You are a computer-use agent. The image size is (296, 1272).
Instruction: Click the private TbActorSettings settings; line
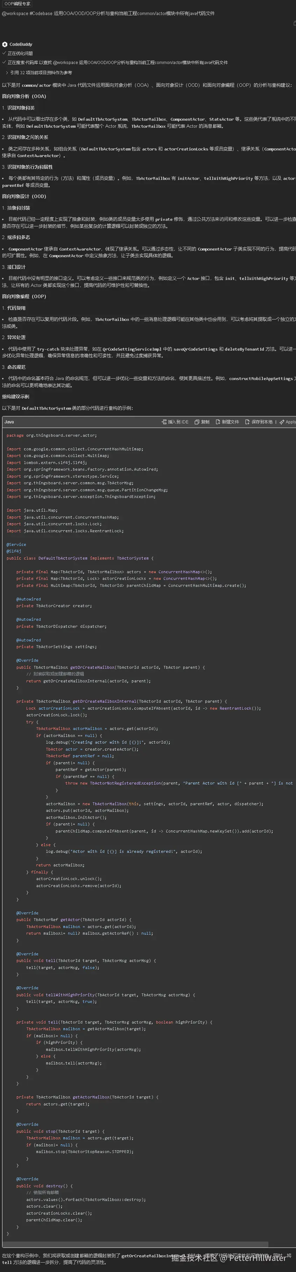tap(56, 646)
